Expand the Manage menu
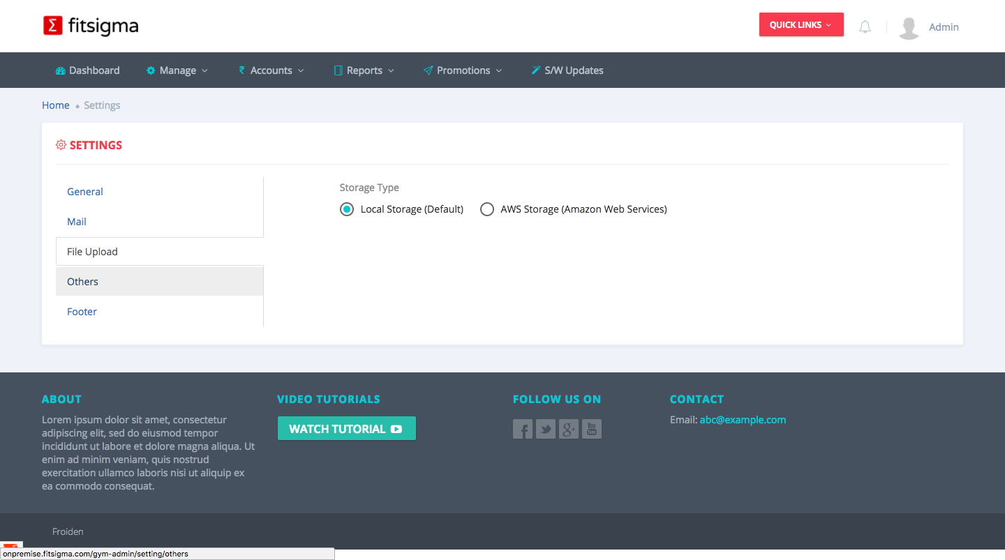 177,70
